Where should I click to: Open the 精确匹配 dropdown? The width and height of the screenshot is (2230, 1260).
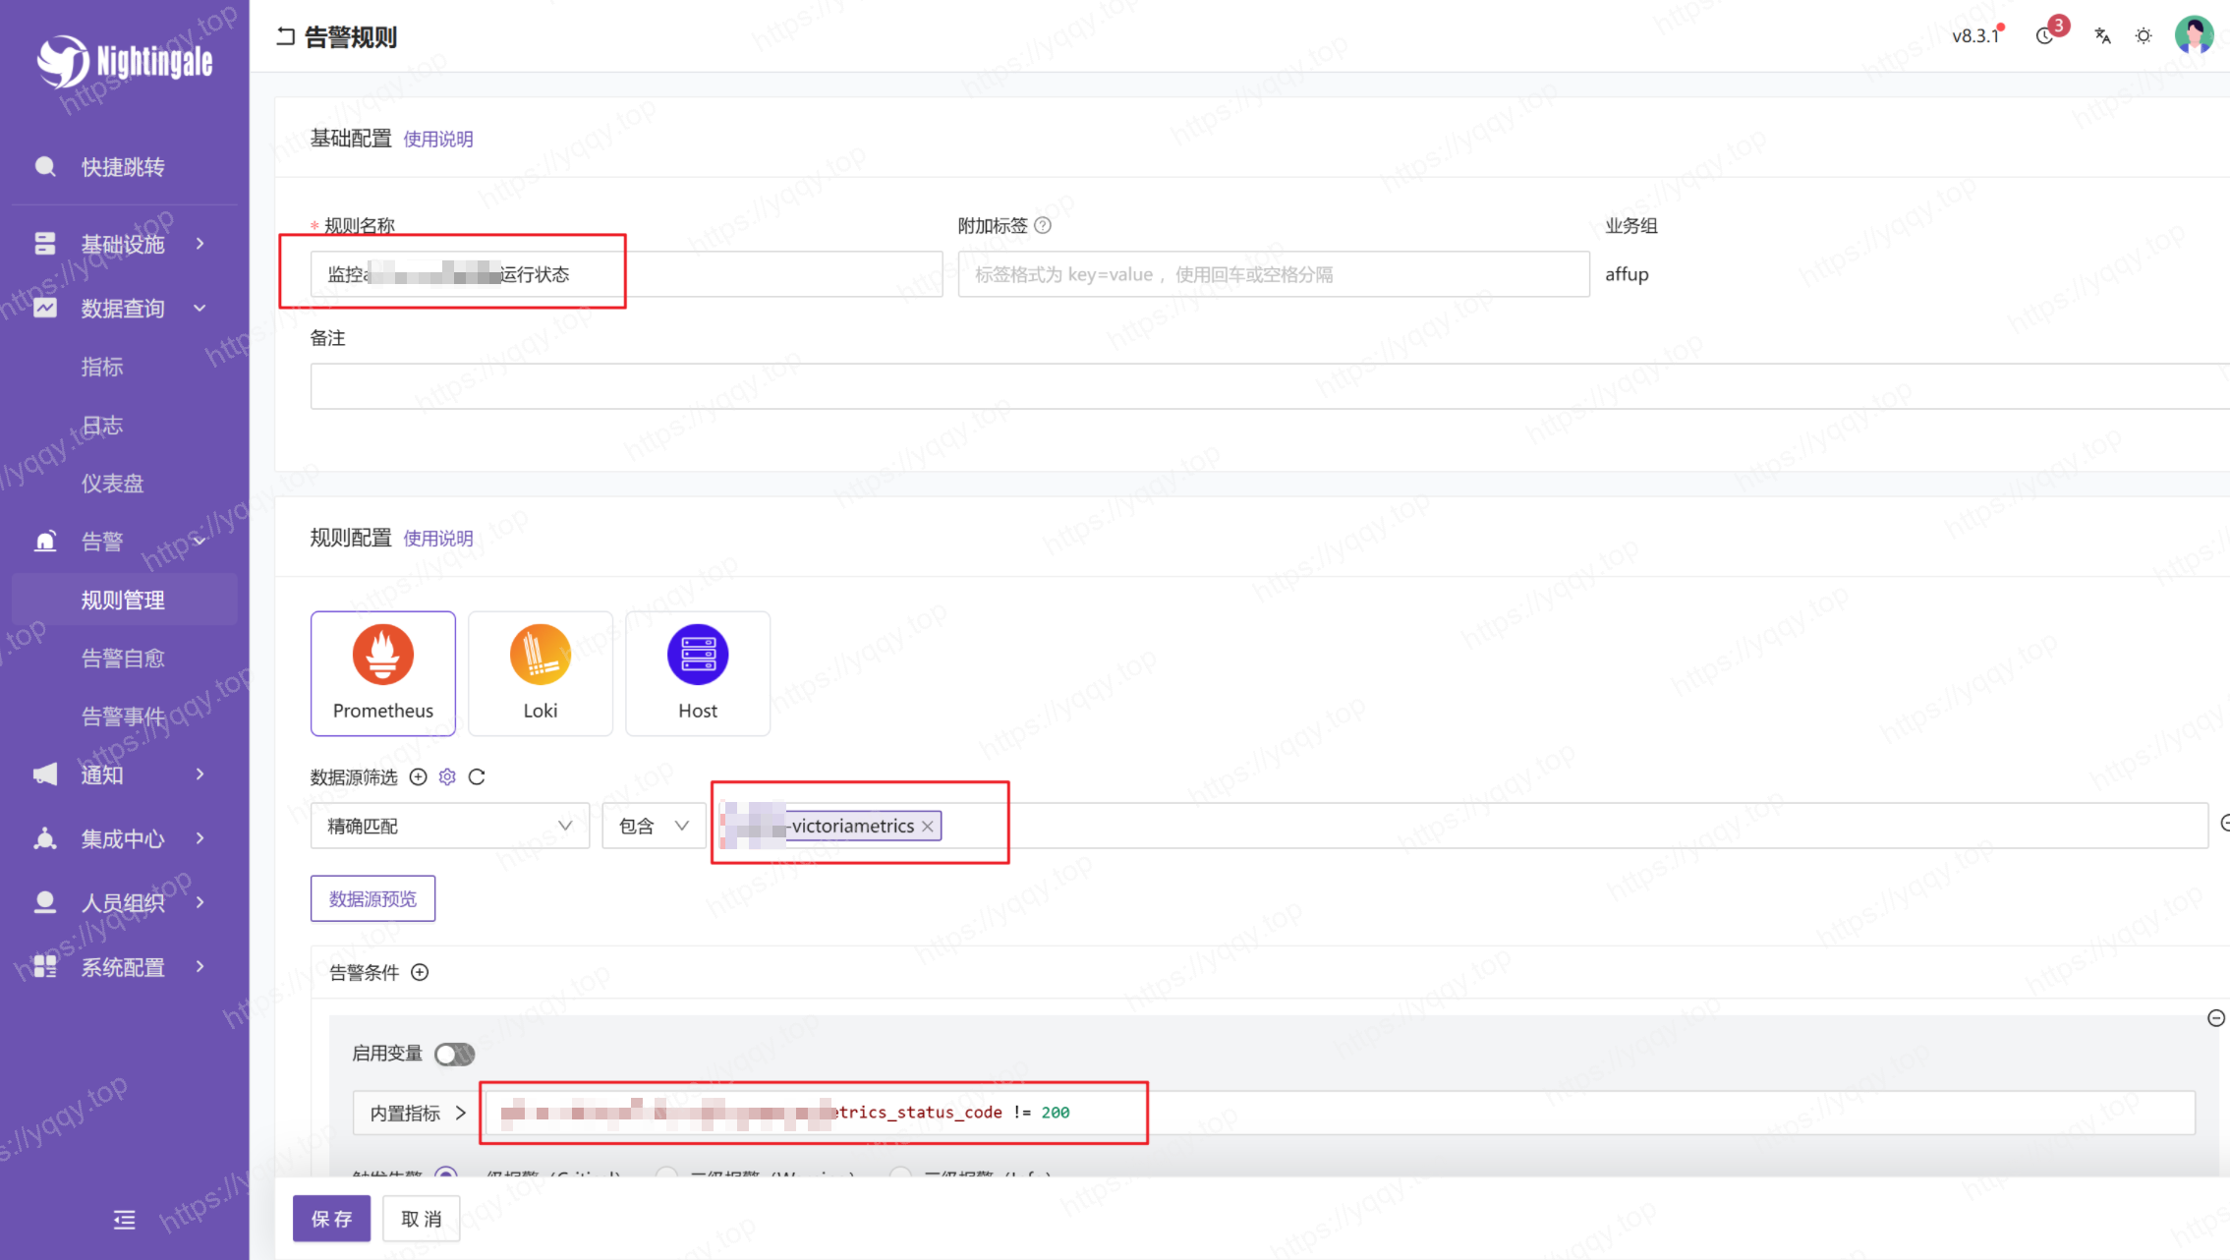point(449,826)
